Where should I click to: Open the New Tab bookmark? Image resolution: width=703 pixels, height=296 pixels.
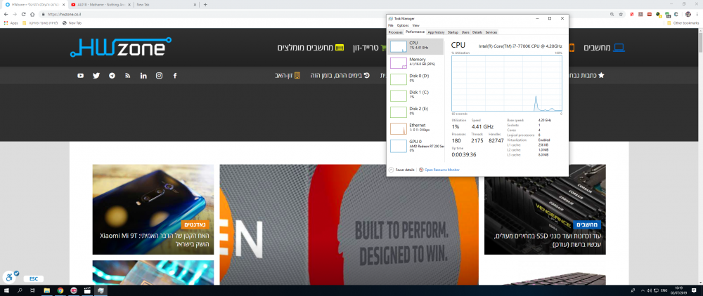72,23
